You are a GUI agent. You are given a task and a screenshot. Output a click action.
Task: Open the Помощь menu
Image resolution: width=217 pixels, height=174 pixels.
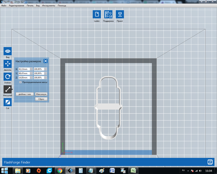[x=62, y=6]
